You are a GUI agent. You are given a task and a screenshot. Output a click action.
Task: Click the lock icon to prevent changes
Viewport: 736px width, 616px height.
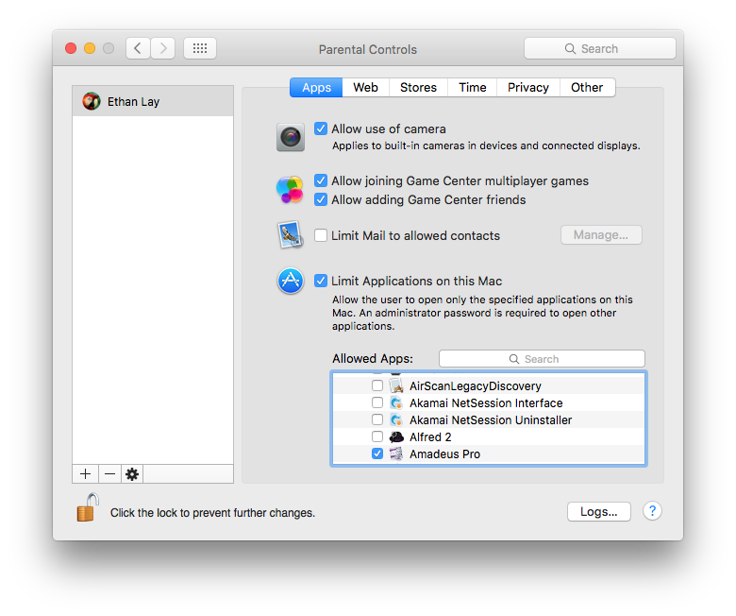(x=88, y=508)
